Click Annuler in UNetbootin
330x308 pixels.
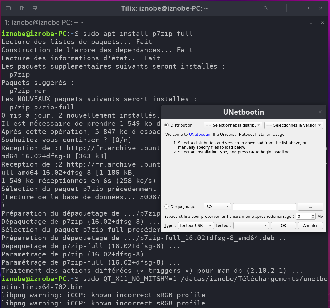[311, 225]
